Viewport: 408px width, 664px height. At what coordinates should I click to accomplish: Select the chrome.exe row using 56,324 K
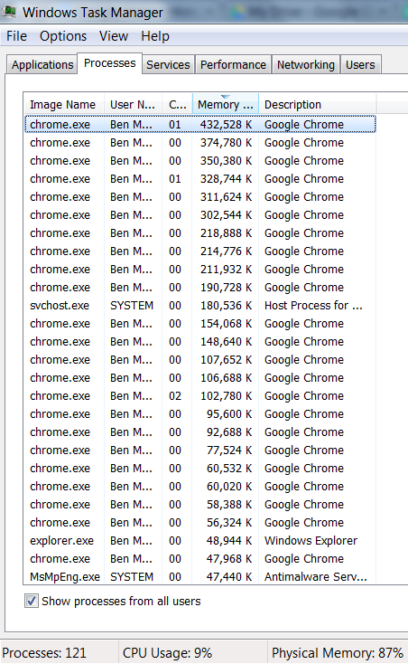[x=199, y=523]
